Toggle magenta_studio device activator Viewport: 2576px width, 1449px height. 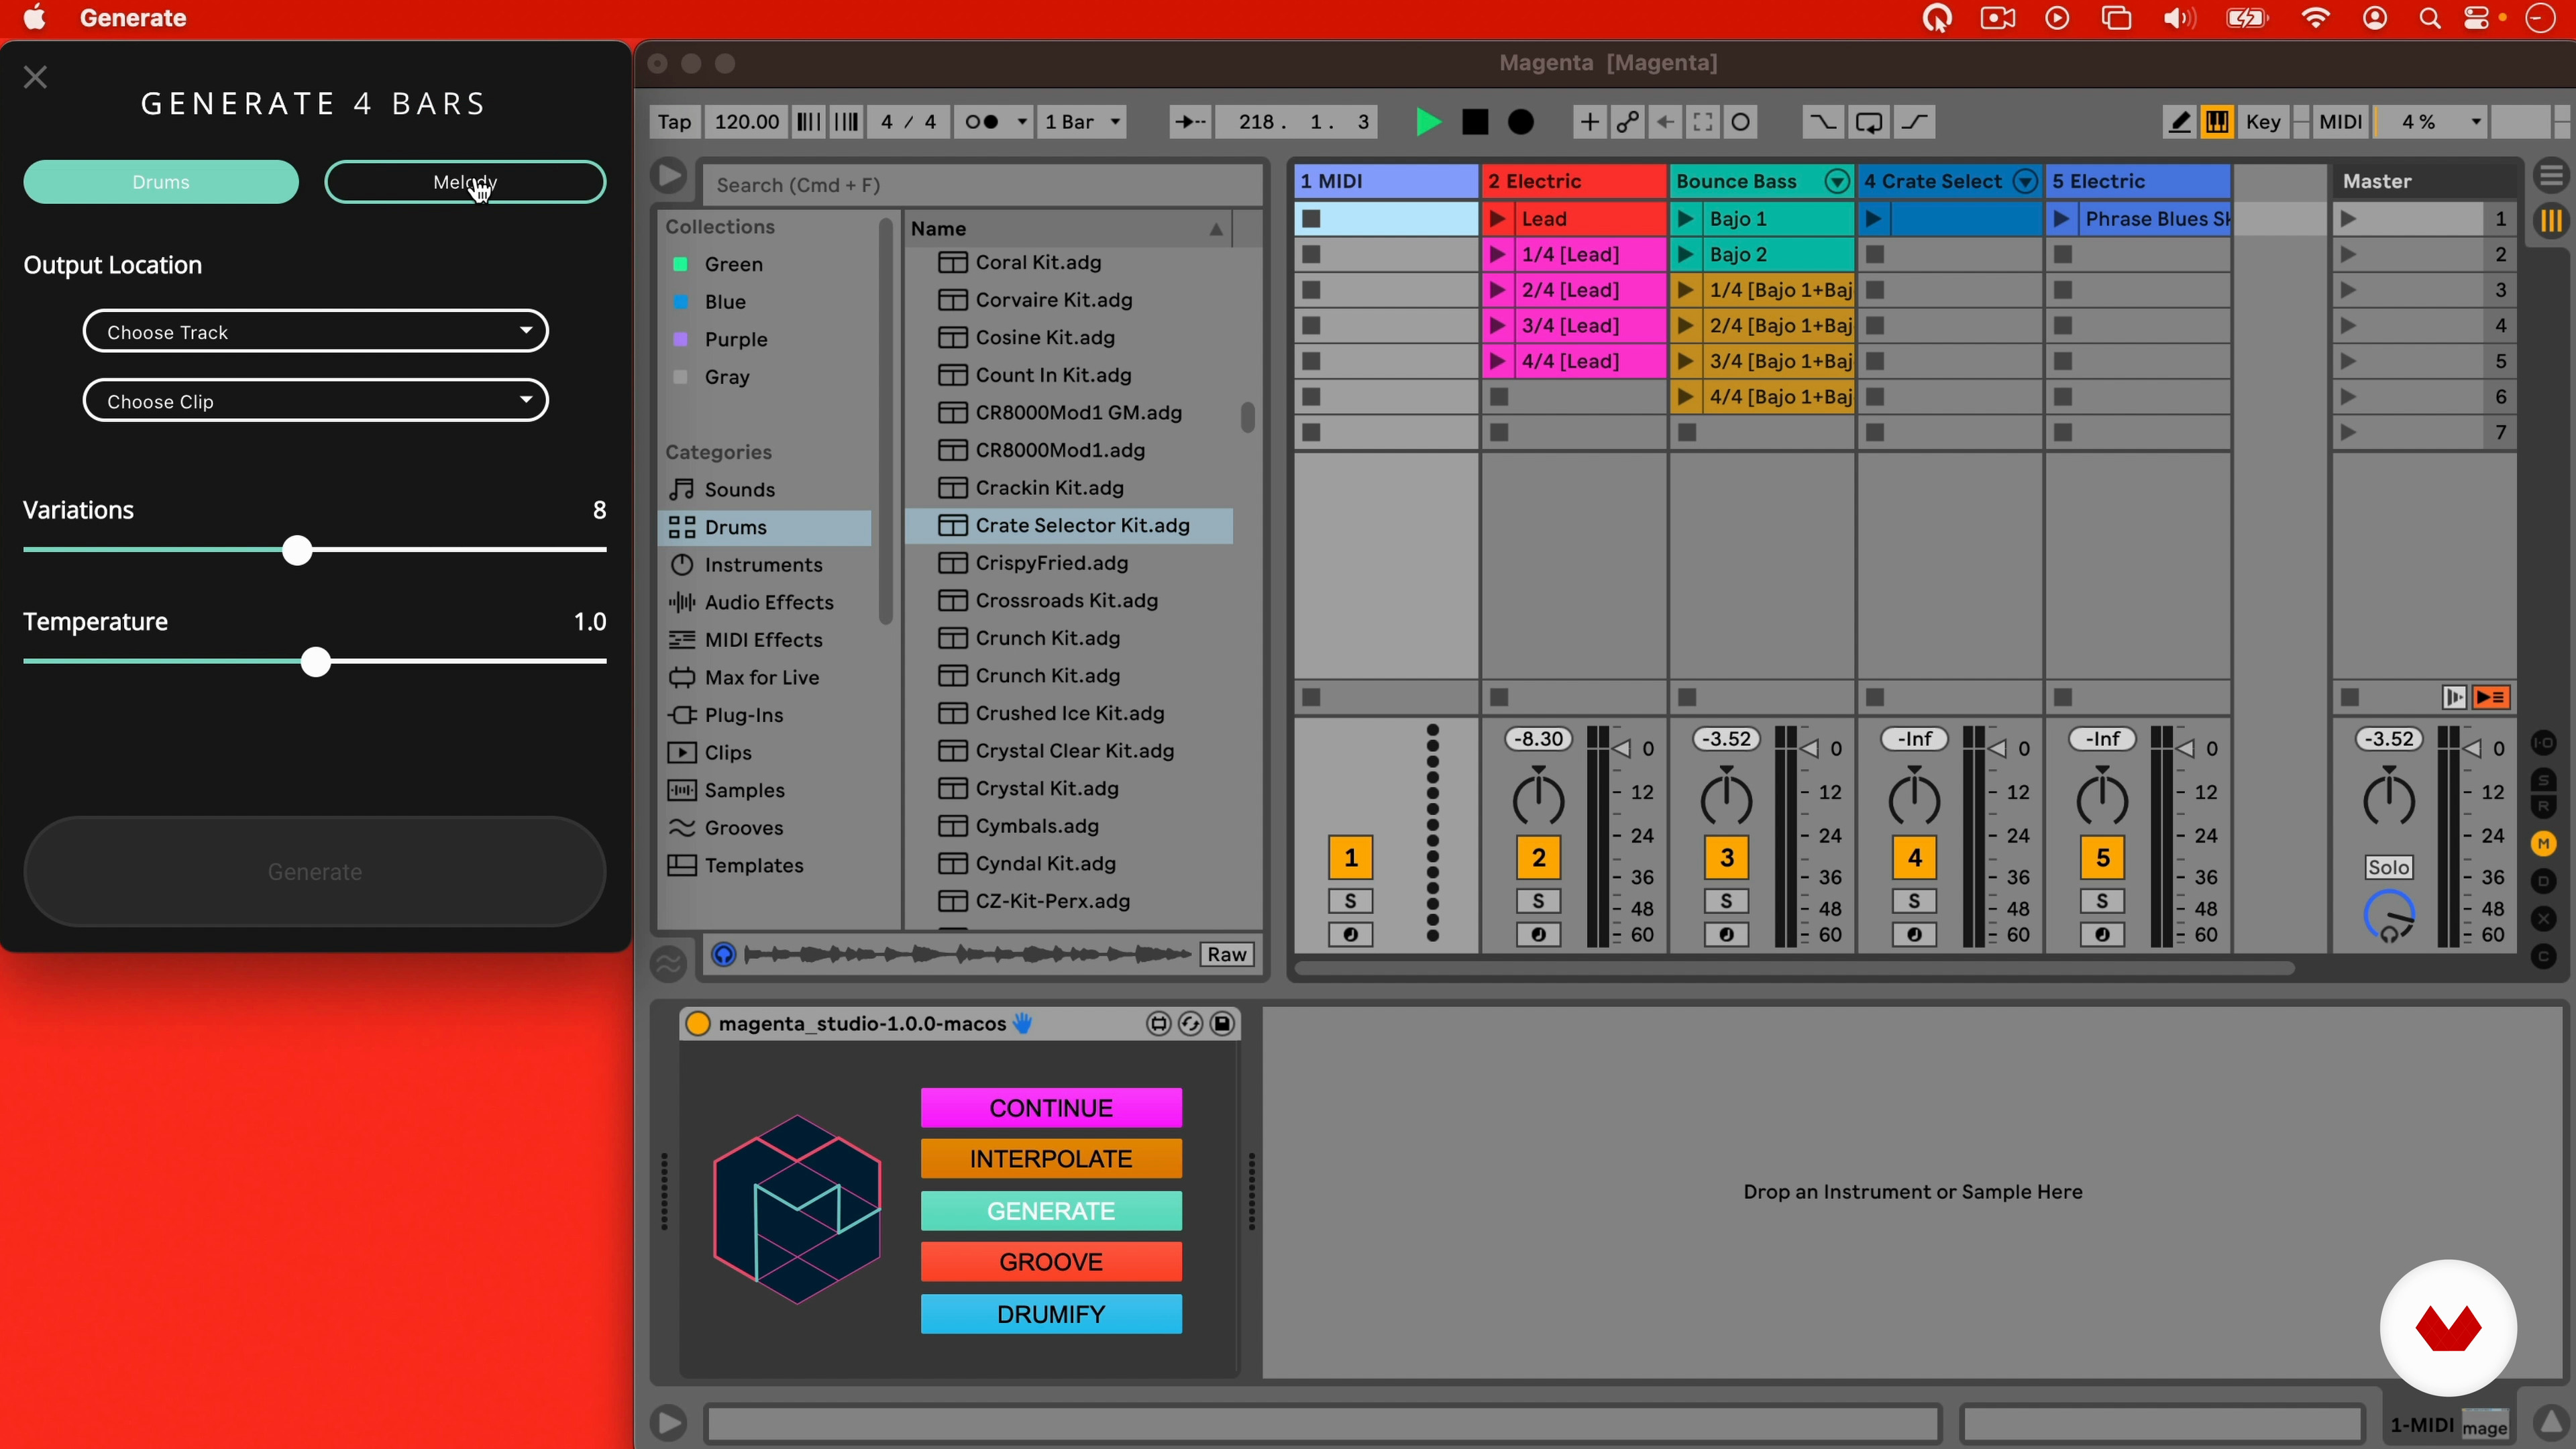(698, 1023)
